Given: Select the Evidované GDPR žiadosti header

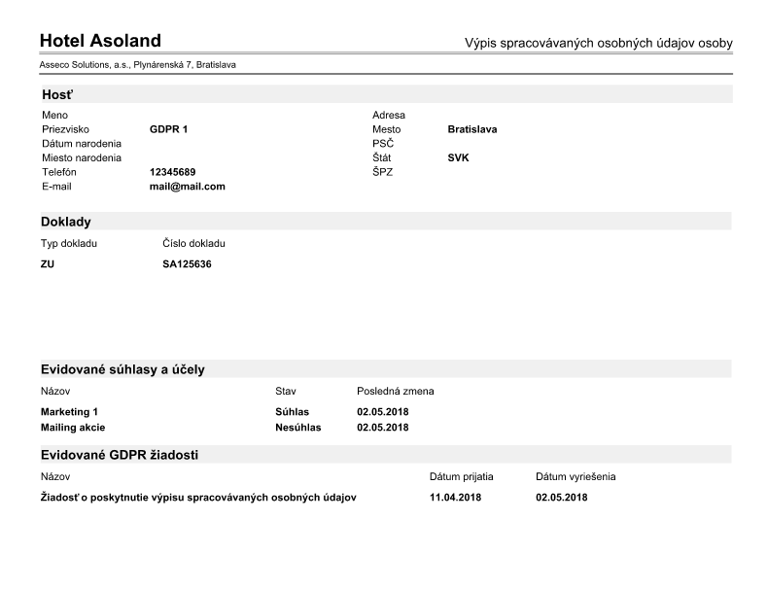Looking at the screenshot, I should [x=121, y=455].
